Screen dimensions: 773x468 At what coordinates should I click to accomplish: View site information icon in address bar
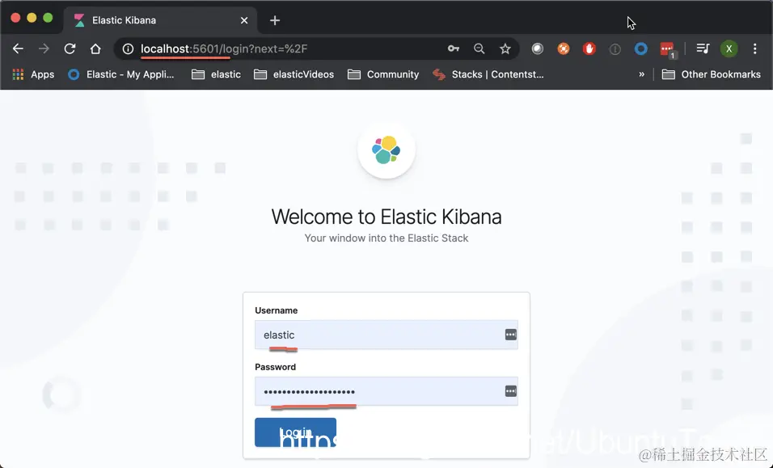tap(129, 48)
